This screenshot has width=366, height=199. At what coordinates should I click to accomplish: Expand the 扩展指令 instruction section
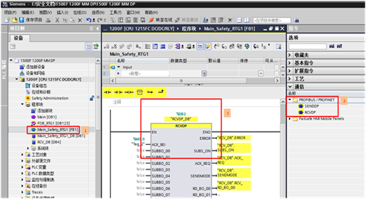tap(290, 71)
